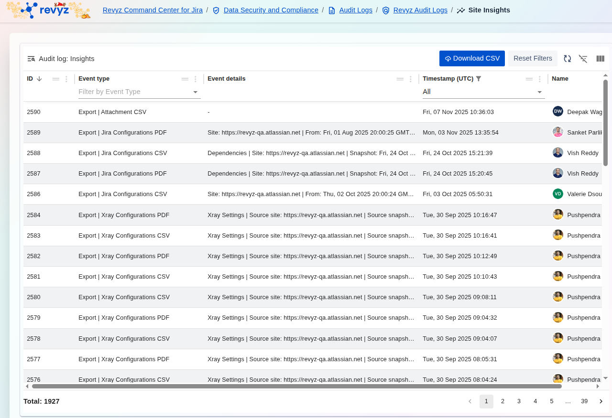612x418 pixels.
Task: Open the Timestamp column three-dot menu
Action: click(x=540, y=79)
